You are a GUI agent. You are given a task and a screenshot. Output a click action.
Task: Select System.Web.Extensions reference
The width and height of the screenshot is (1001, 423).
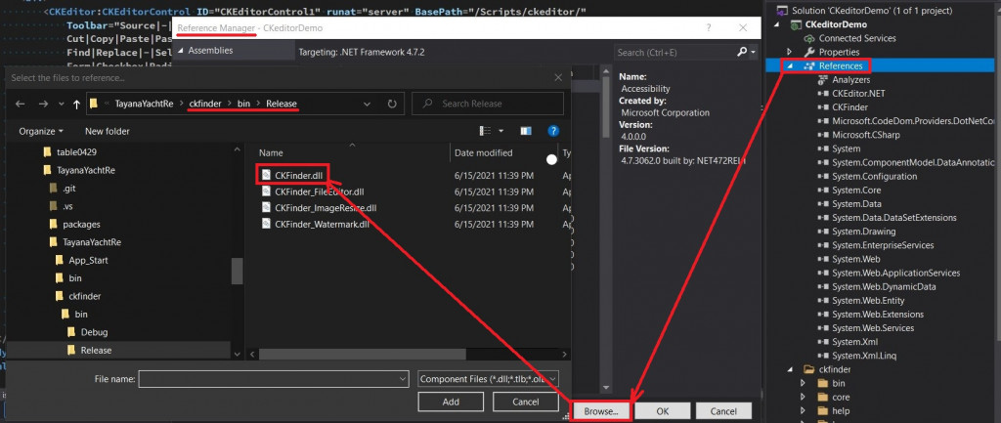tap(877, 314)
